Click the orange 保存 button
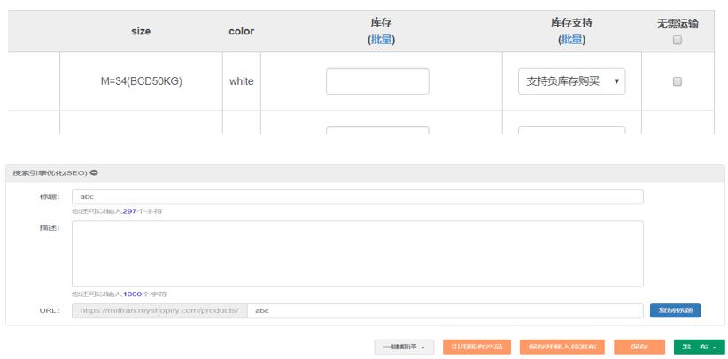The width and height of the screenshot is (728, 359). [639, 347]
